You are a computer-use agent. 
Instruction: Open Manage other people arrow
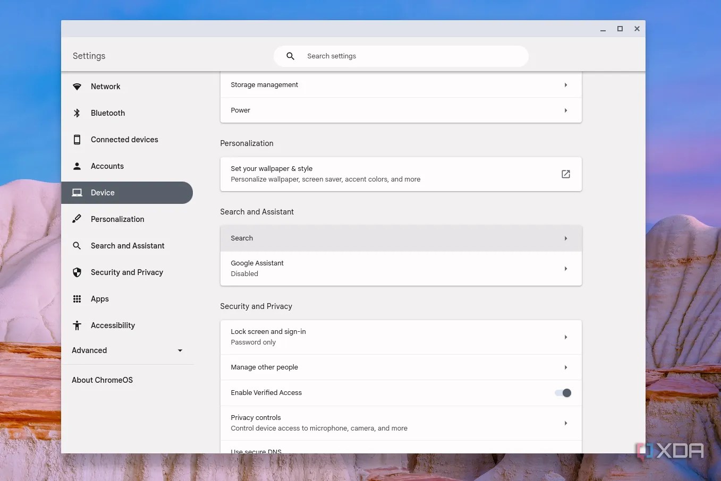566,367
